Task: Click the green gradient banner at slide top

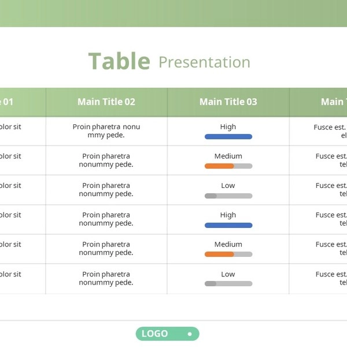Action: click(x=173, y=13)
